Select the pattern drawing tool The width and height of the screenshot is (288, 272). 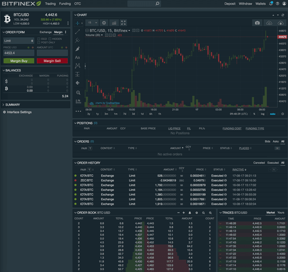(78, 66)
